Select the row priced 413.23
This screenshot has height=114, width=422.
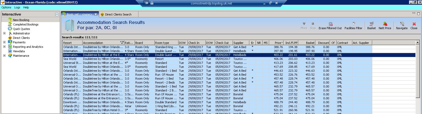239,63
